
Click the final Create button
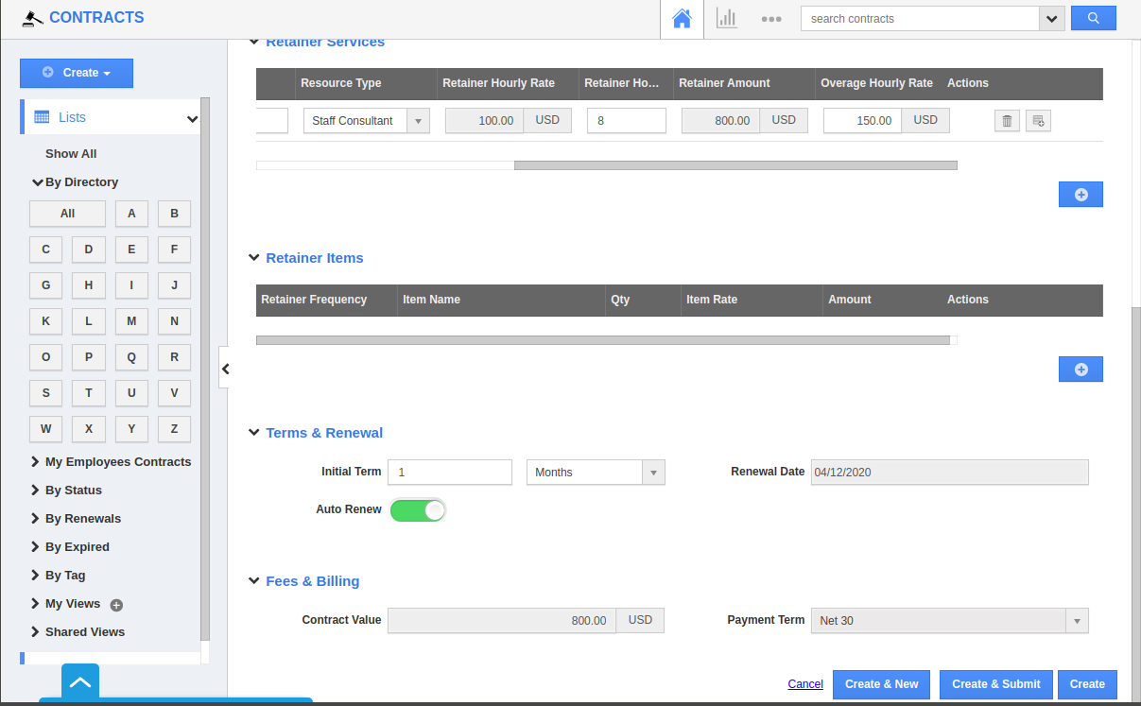[x=1087, y=684]
